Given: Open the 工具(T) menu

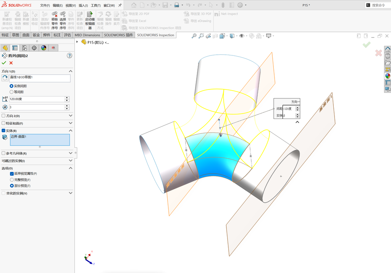Looking at the screenshot, I should [x=96, y=5].
